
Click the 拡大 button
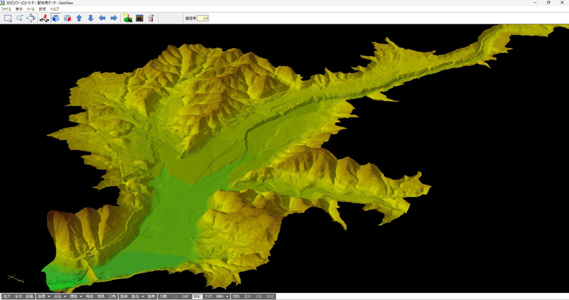pos(7,296)
